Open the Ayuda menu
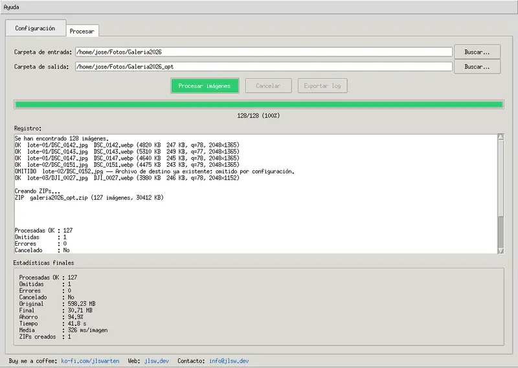Screen dimensions: 518x368 (x=11, y=7)
